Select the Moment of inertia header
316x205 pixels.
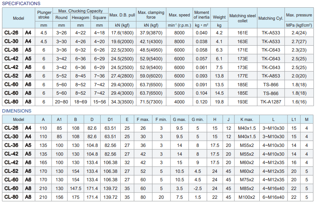[201, 15]
